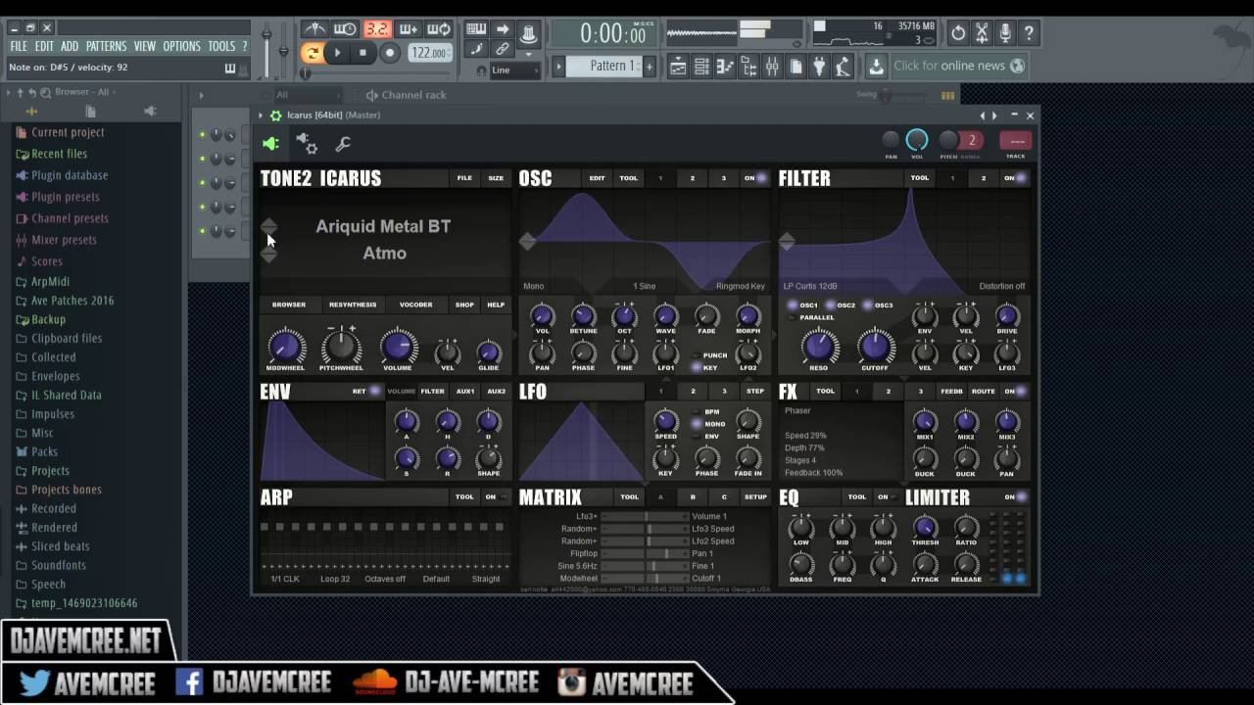Open the PATTERNS menu
The height and width of the screenshot is (705, 1254).
point(106,46)
